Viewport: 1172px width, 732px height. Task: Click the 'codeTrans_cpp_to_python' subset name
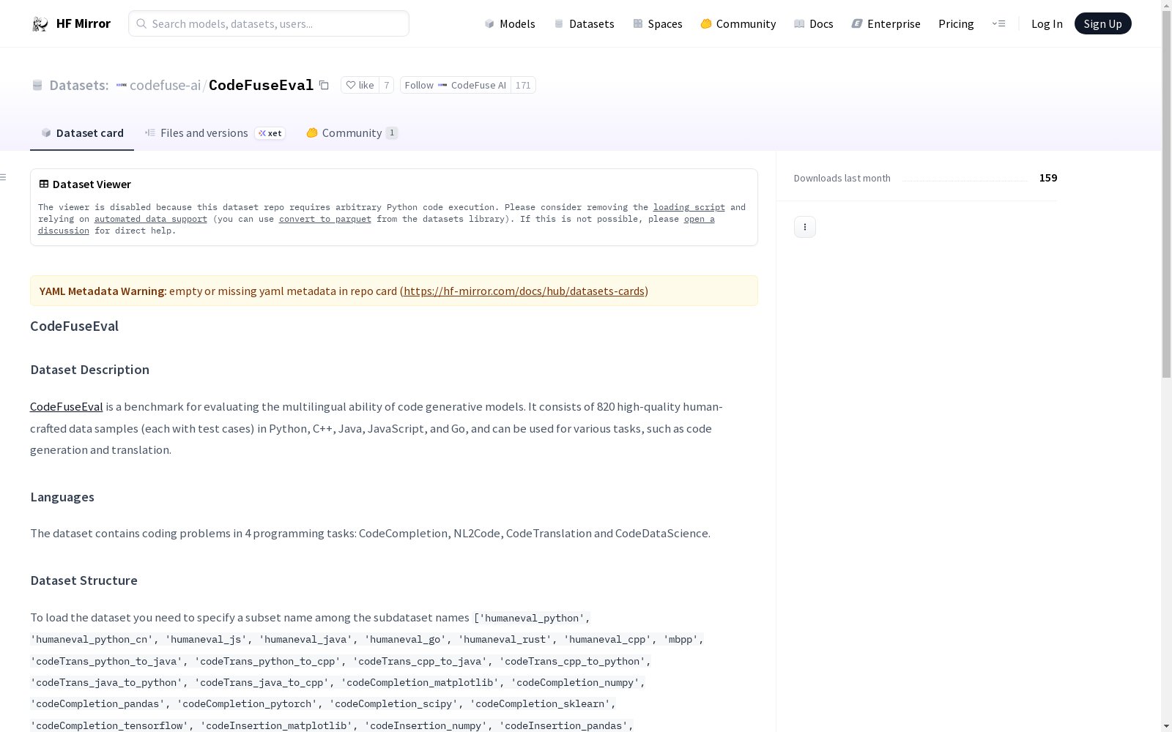[572, 662]
